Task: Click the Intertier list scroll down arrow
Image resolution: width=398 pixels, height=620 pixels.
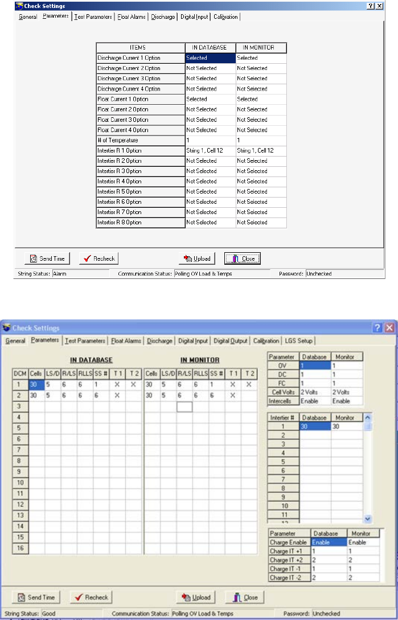Action: click(367, 519)
